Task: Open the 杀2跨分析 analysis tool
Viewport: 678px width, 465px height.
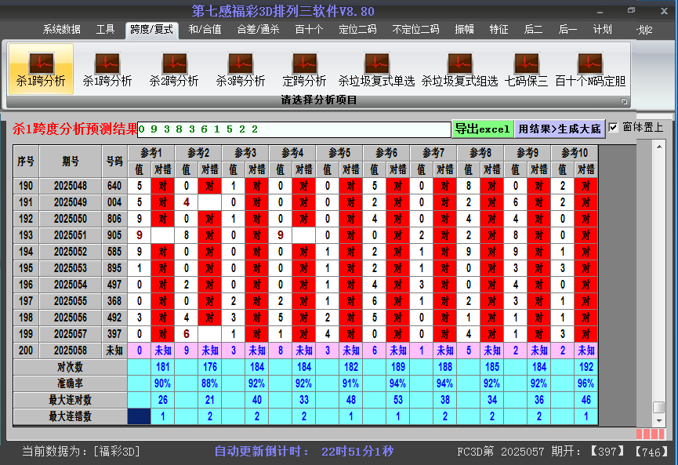Action: click(174, 69)
